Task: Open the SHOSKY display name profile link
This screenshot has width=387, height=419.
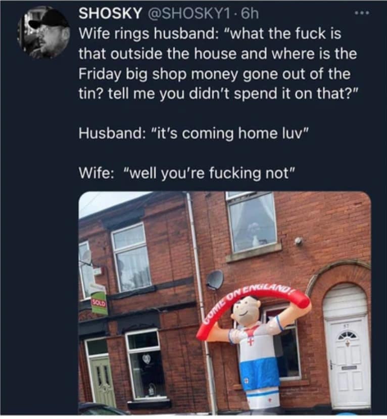Action: 110,13
